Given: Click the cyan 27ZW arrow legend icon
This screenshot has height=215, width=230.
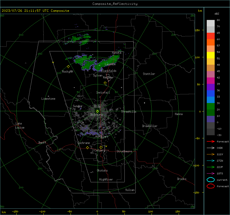Looking at the screenshot, I should click(211, 161).
